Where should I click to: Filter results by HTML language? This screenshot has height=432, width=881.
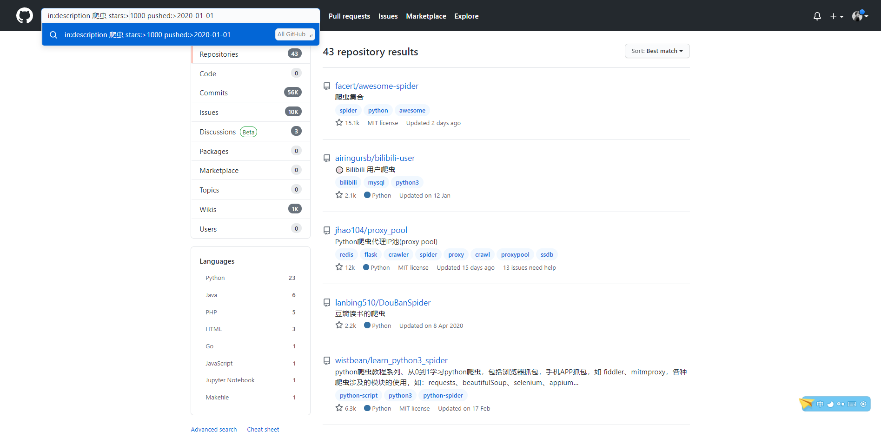tap(251, 329)
